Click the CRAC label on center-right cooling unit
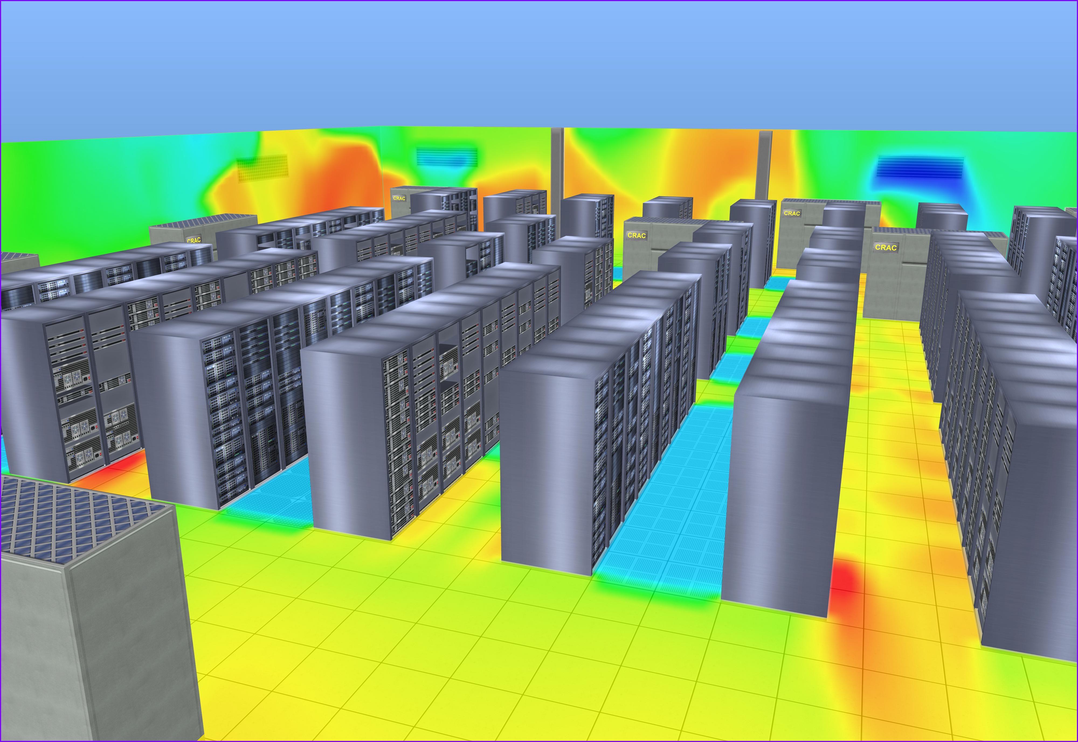 [636, 235]
